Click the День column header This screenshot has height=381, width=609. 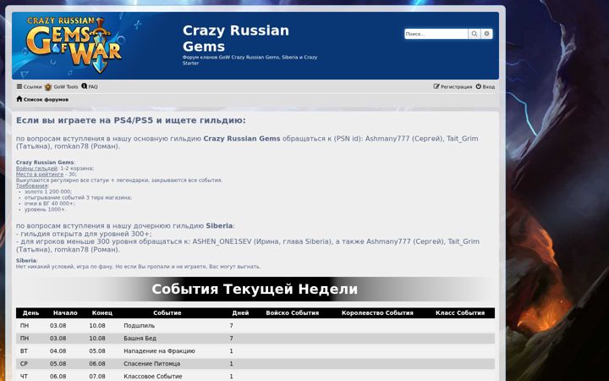click(30, 313)
